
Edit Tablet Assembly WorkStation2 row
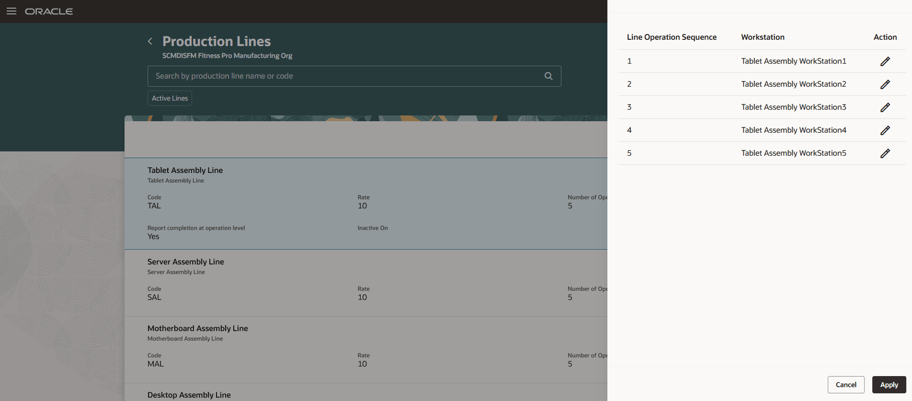[885, 84]
